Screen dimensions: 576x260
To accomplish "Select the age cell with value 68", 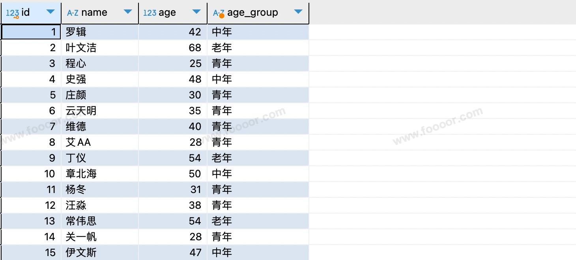I will coord(173,48).
